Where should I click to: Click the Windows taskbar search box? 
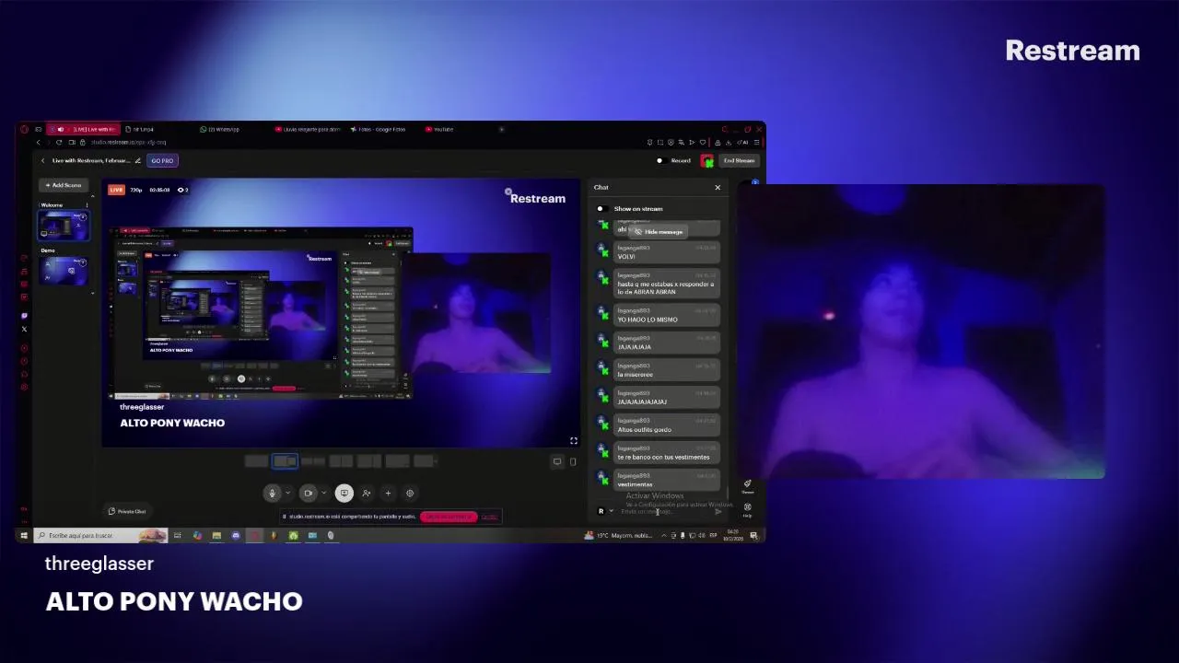pos(100,535)
